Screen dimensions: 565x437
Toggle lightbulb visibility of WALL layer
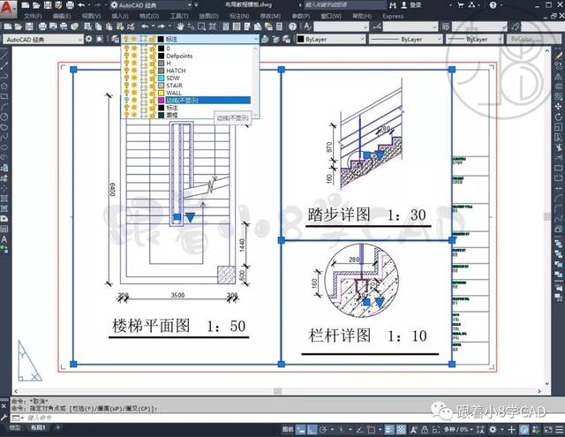(126, 93)
